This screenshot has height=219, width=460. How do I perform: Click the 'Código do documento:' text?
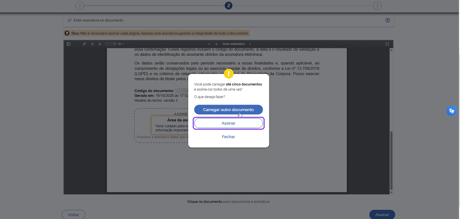[x=154, y=91]
